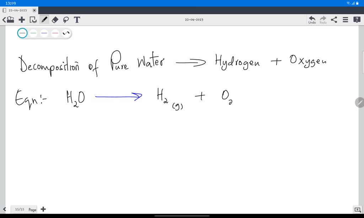This screenshot has height=218, width=364.
Task: Click the Redo button
Action: point(323,20)
